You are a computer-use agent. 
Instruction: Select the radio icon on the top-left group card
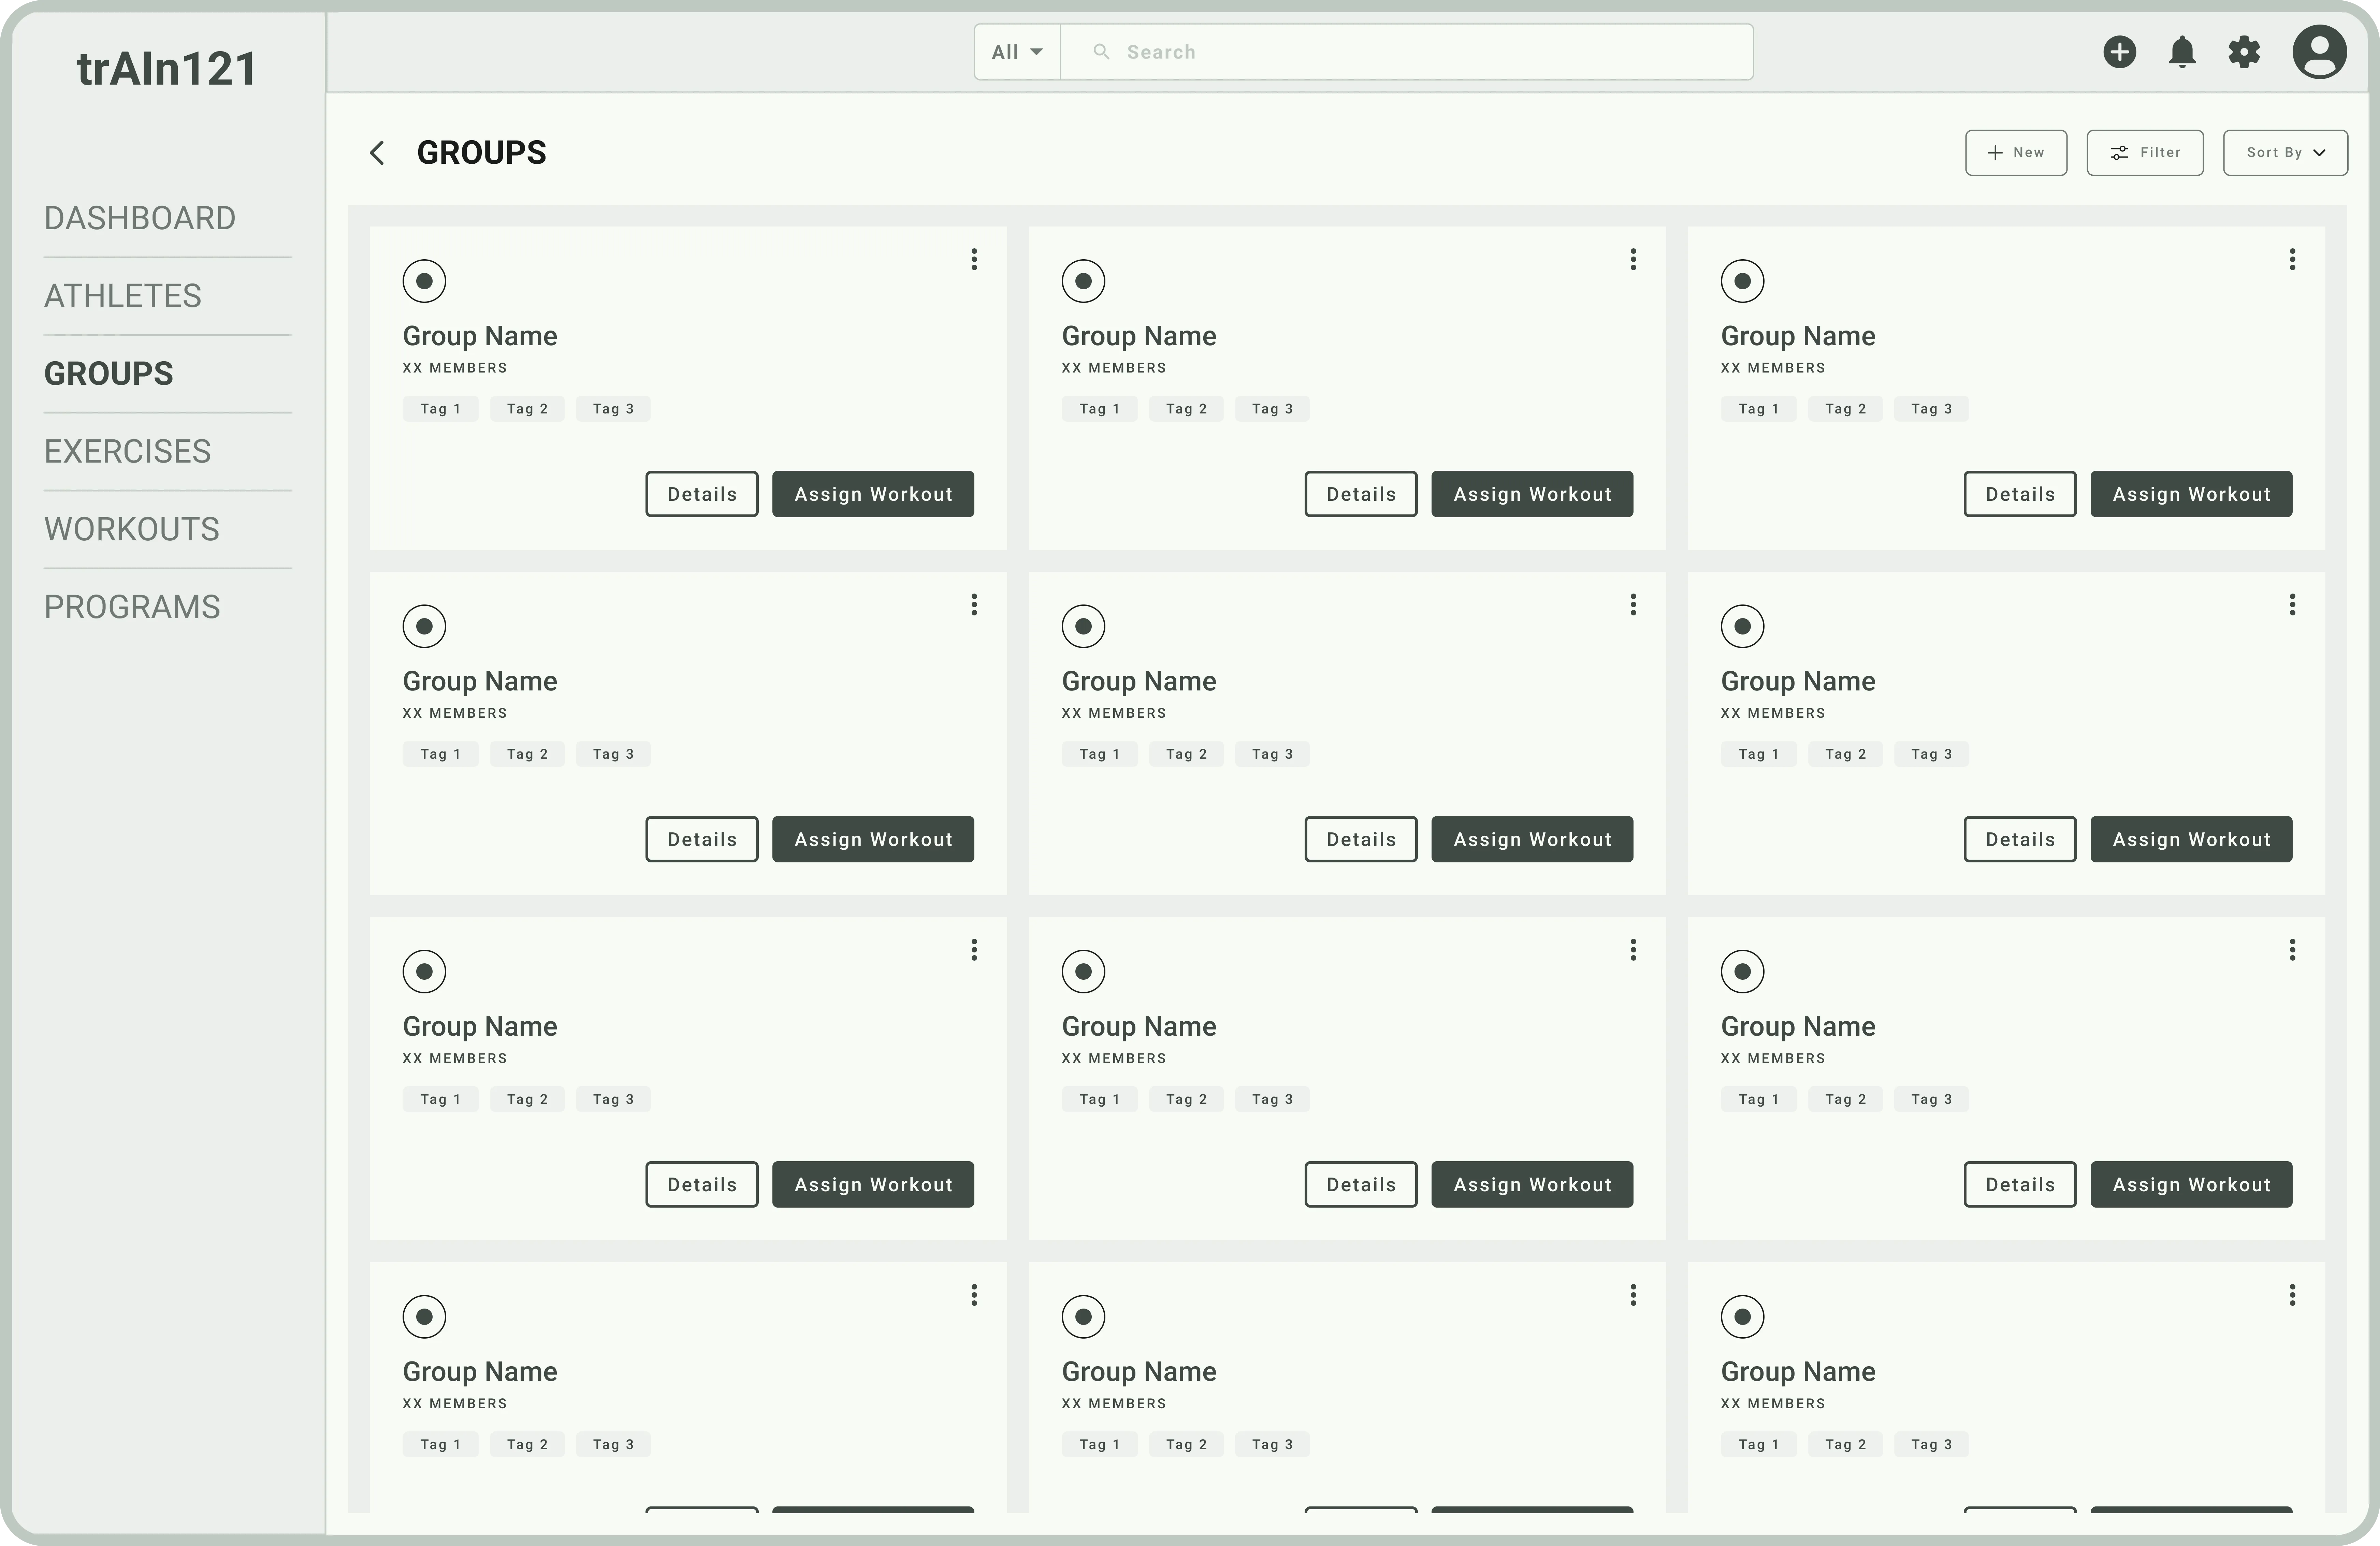pyautogui.click(x=424, y=281)
